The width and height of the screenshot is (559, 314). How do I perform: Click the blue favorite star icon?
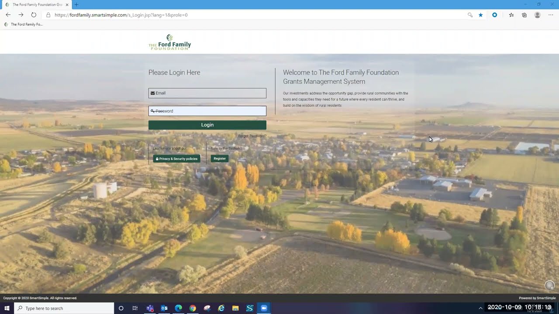coord(481,15)
